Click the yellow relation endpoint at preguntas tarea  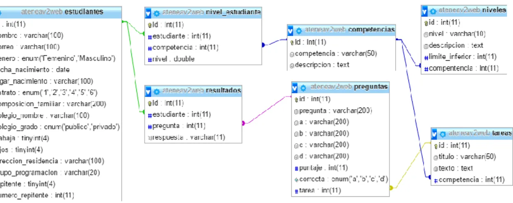(391, 188)
